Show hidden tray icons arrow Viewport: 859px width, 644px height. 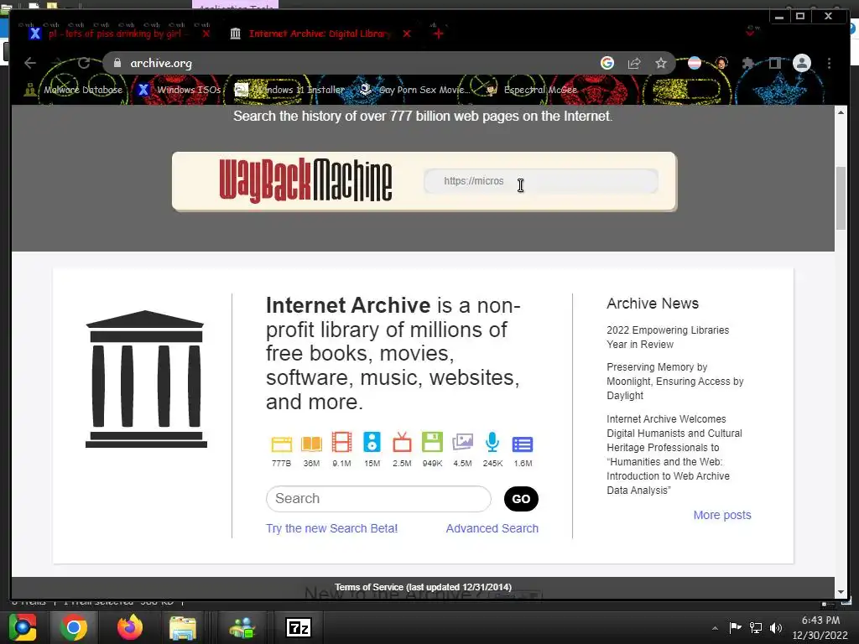coord(715,628)
